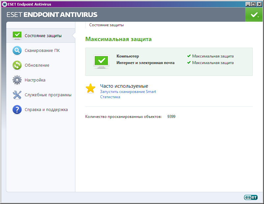This screenshot has height=204, width=264.
Task: Switch to the Настройка section
Action: tap(41, 80)
